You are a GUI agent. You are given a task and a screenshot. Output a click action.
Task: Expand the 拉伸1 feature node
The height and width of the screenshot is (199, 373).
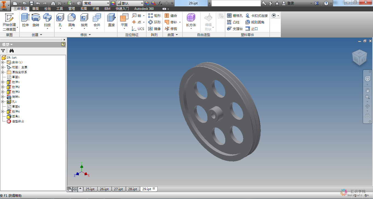(3, 82)
